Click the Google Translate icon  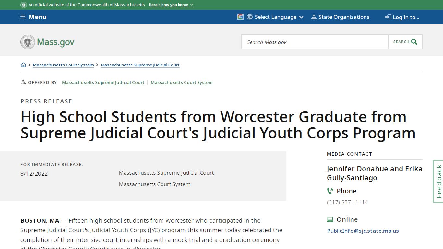point(240,17)
